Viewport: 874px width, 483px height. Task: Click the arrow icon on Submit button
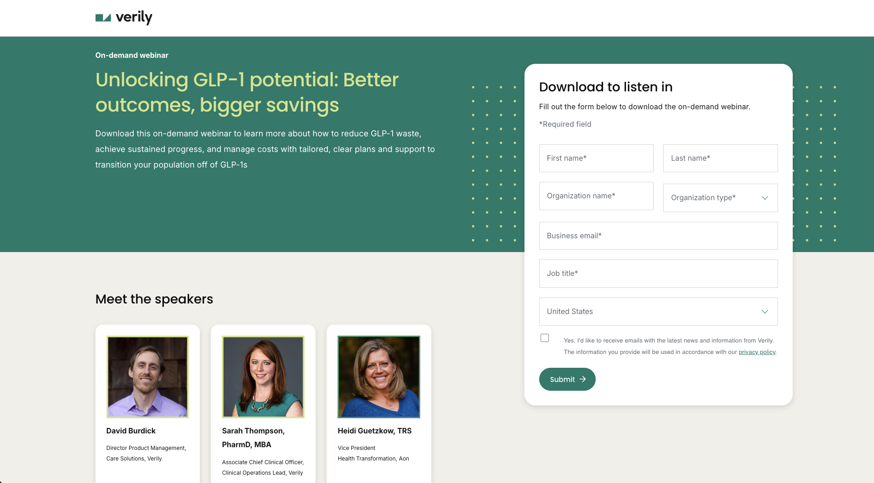[x=583, y=379]
